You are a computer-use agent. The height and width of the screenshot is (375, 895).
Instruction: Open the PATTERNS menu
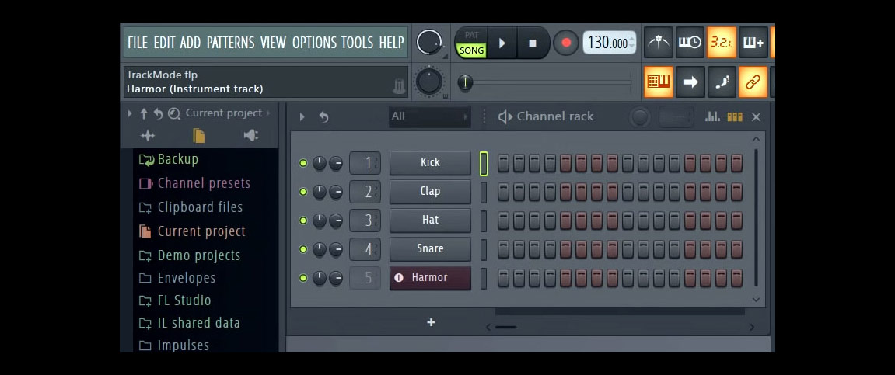pos(231,43)
